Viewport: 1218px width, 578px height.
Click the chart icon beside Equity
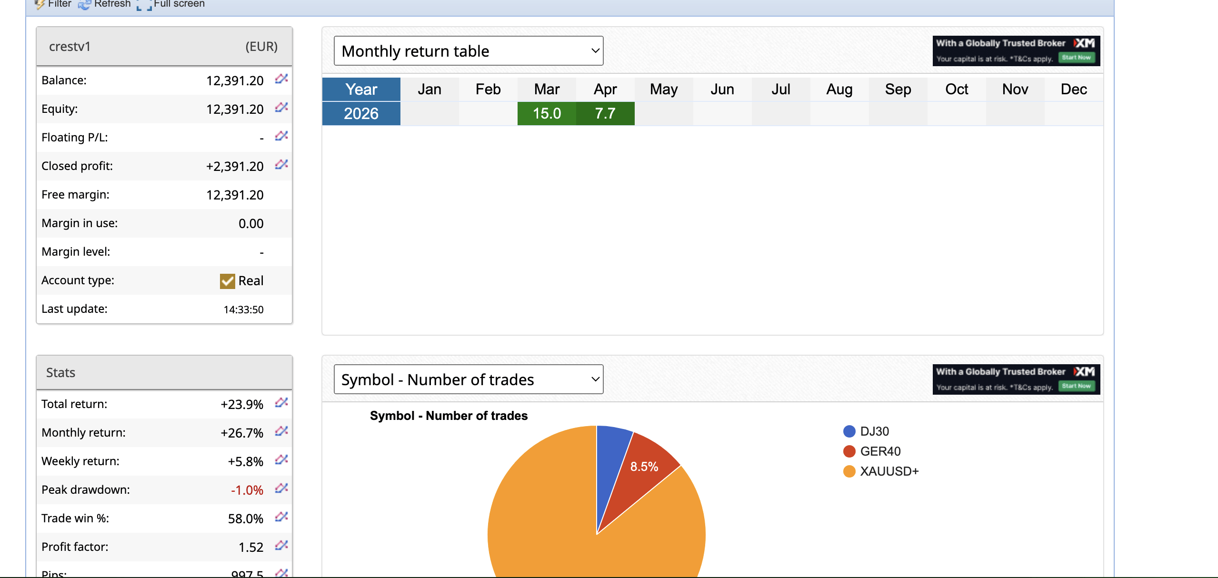click(281, 108)
